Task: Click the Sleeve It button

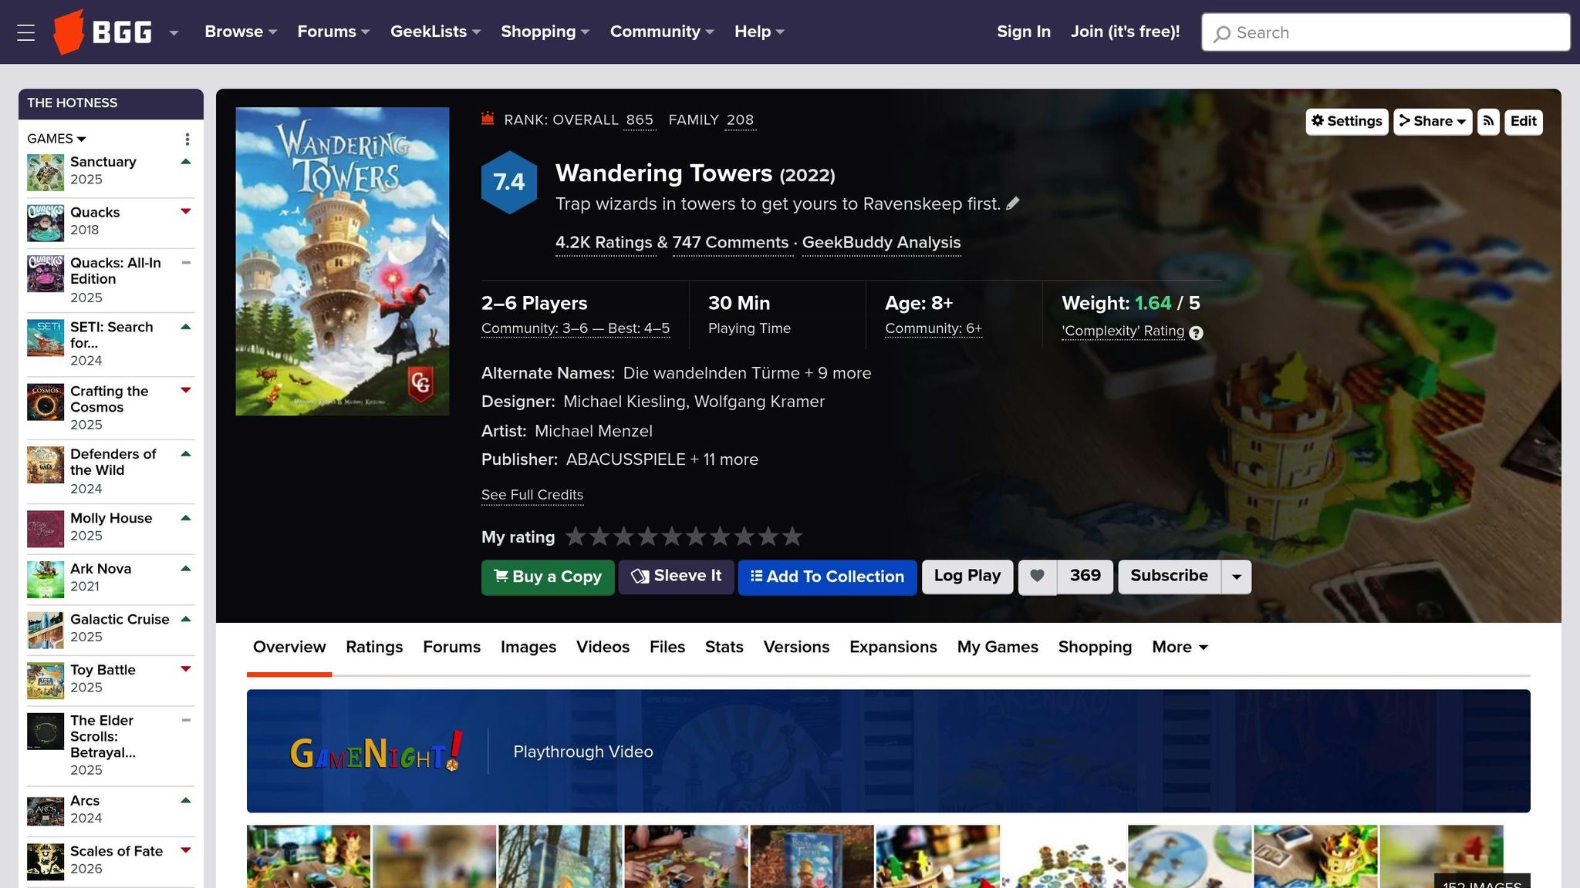Action: point(676,577)
